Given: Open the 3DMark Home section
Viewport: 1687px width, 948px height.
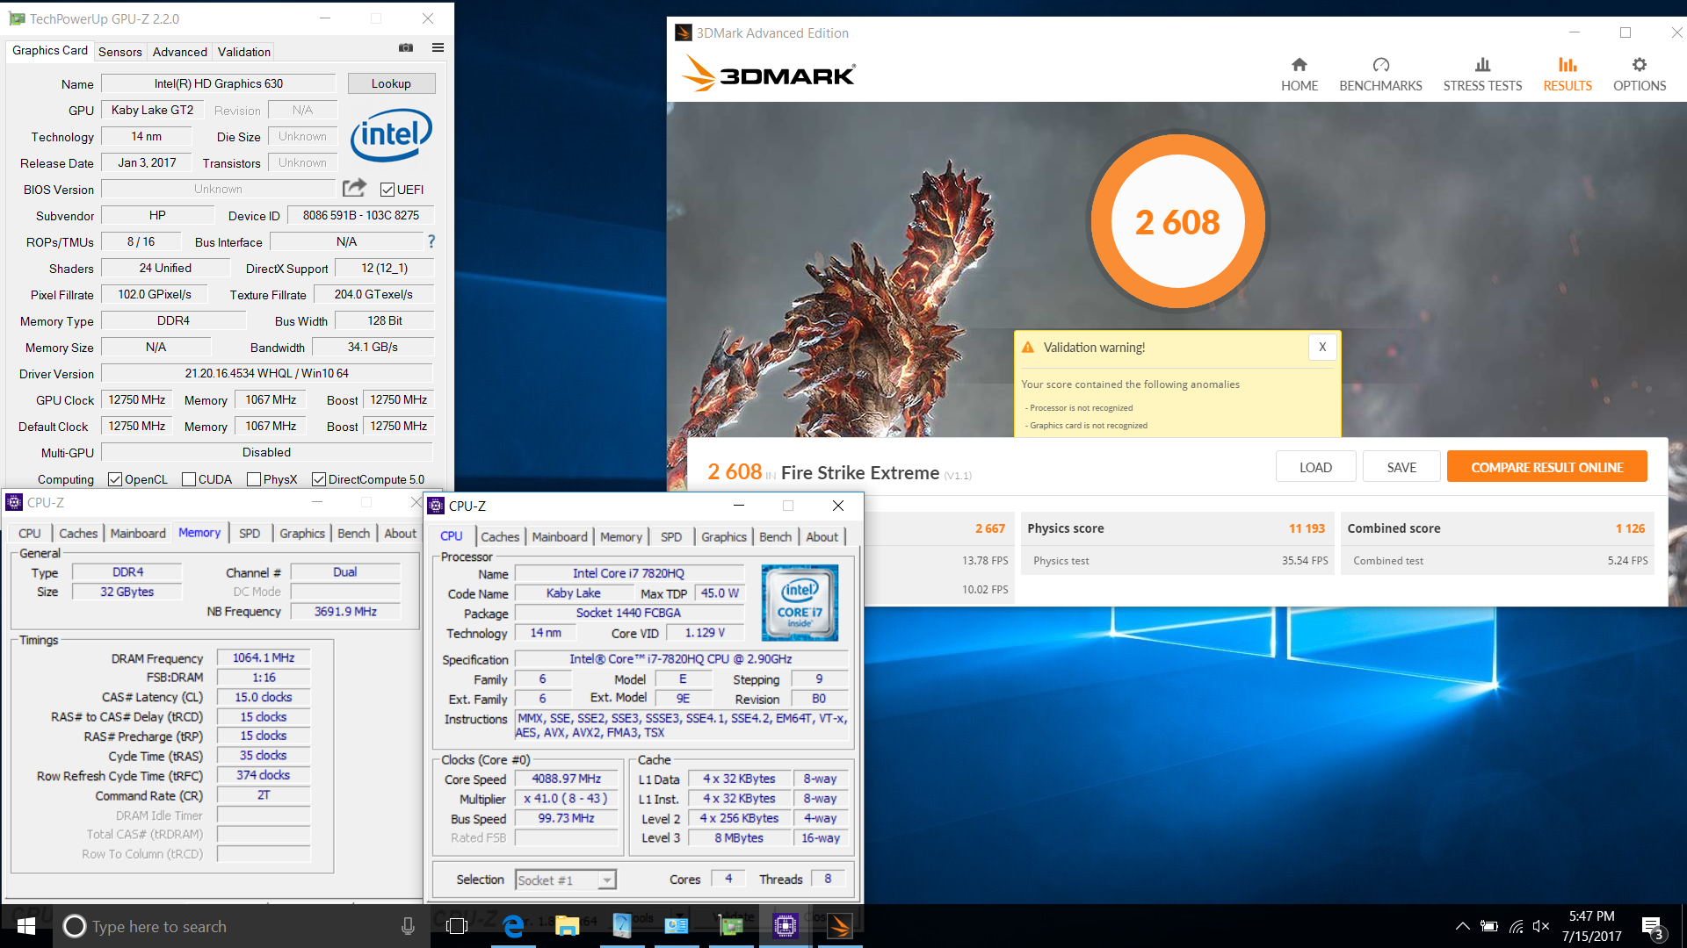Looking at the screenshot, I should pyautogui.click(x=1299, y=75).
